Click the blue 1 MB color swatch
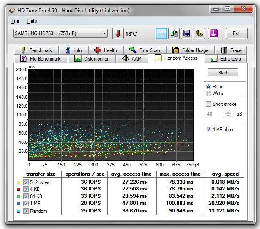260x229 pixels. (19, 204)
